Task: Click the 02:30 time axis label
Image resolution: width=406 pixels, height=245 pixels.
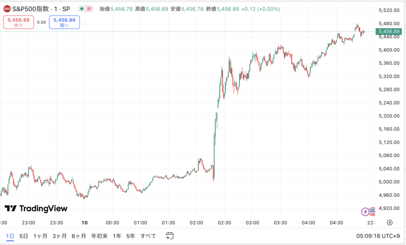Action: click(224, 222)
